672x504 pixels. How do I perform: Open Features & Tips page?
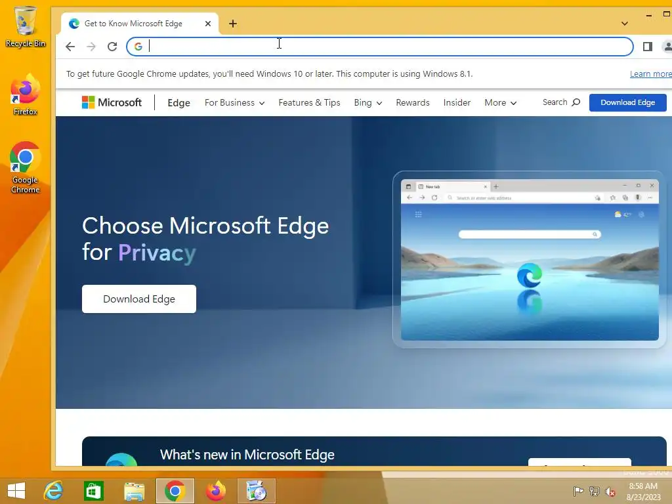[309, 102]
